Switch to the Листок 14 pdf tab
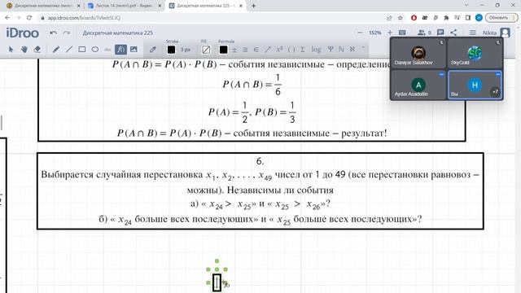Screen dimensions: 521x293 click(x=125, y=6)
